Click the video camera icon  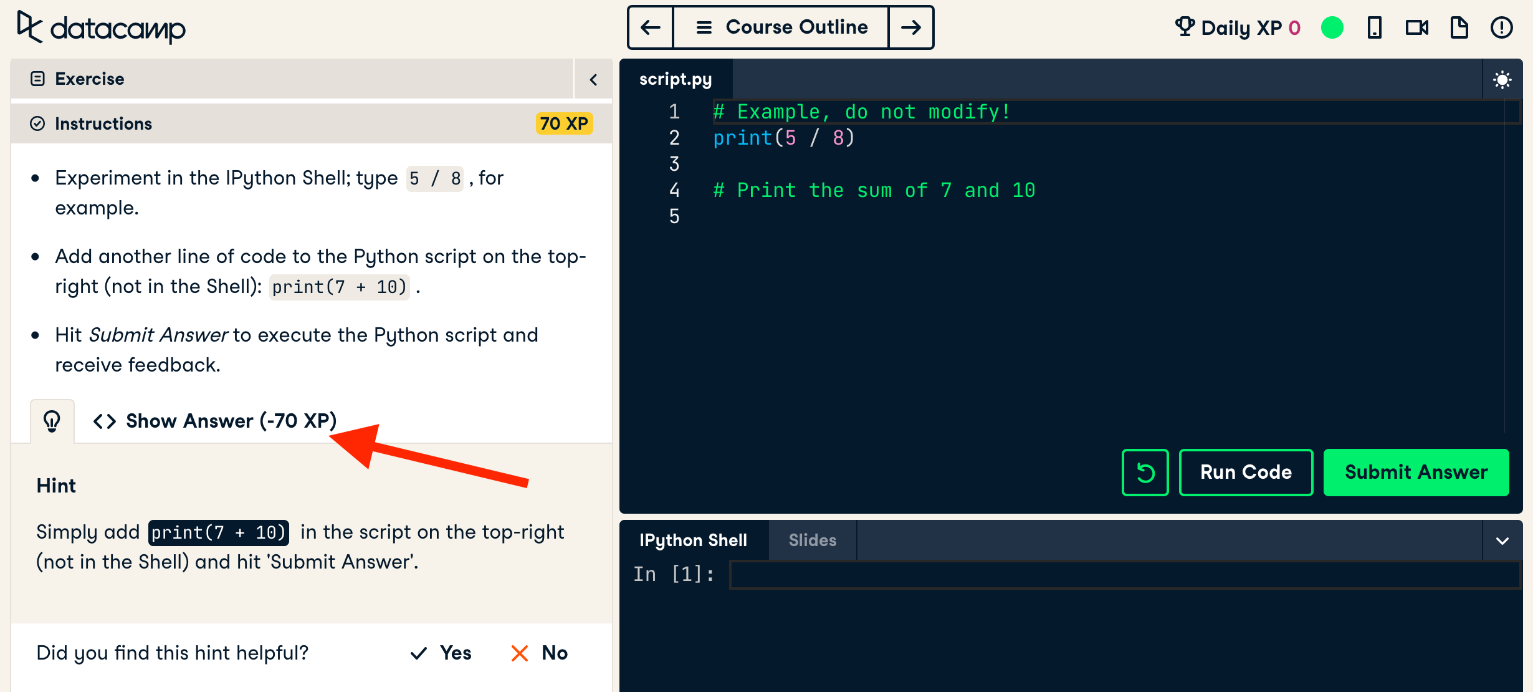click(1416, 27)
